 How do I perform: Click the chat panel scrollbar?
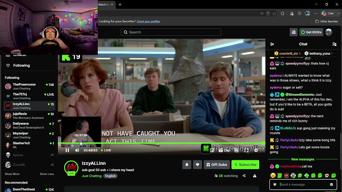pos(340,151)
